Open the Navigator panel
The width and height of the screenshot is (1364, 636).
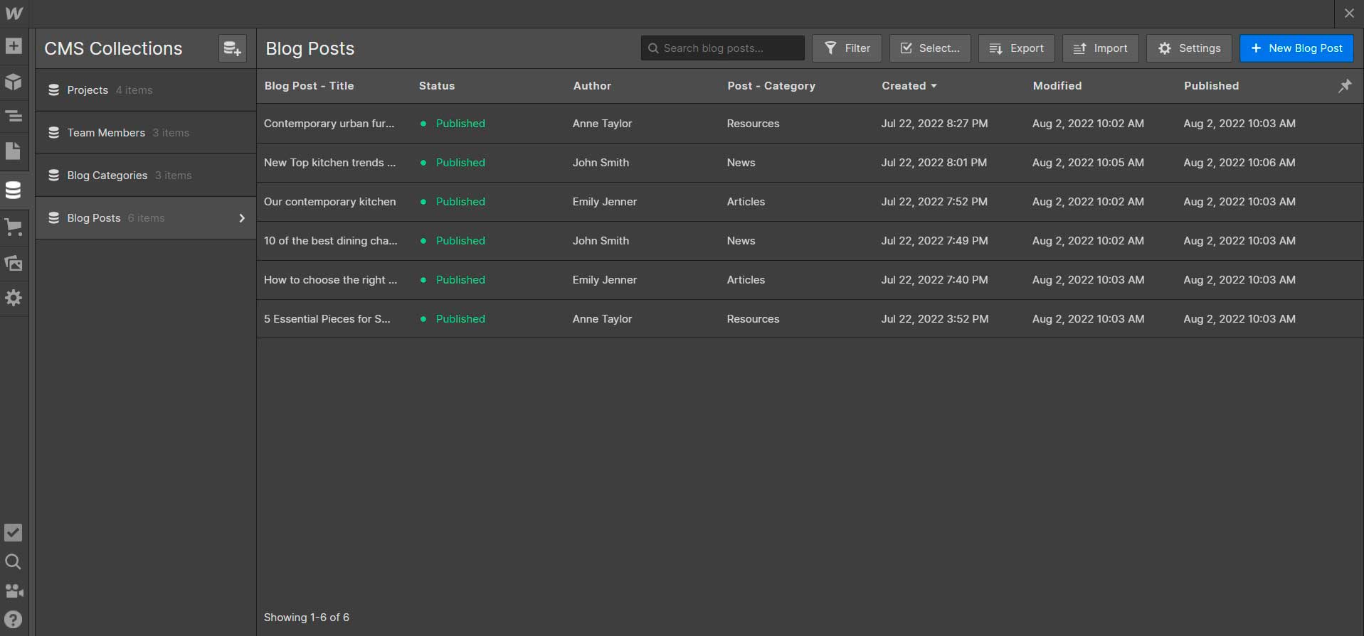(x=14, y=116)
